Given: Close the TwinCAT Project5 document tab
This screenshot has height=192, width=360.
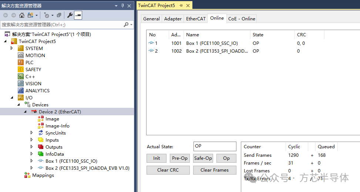Looking at the screenshot, I should pos(188,6).
